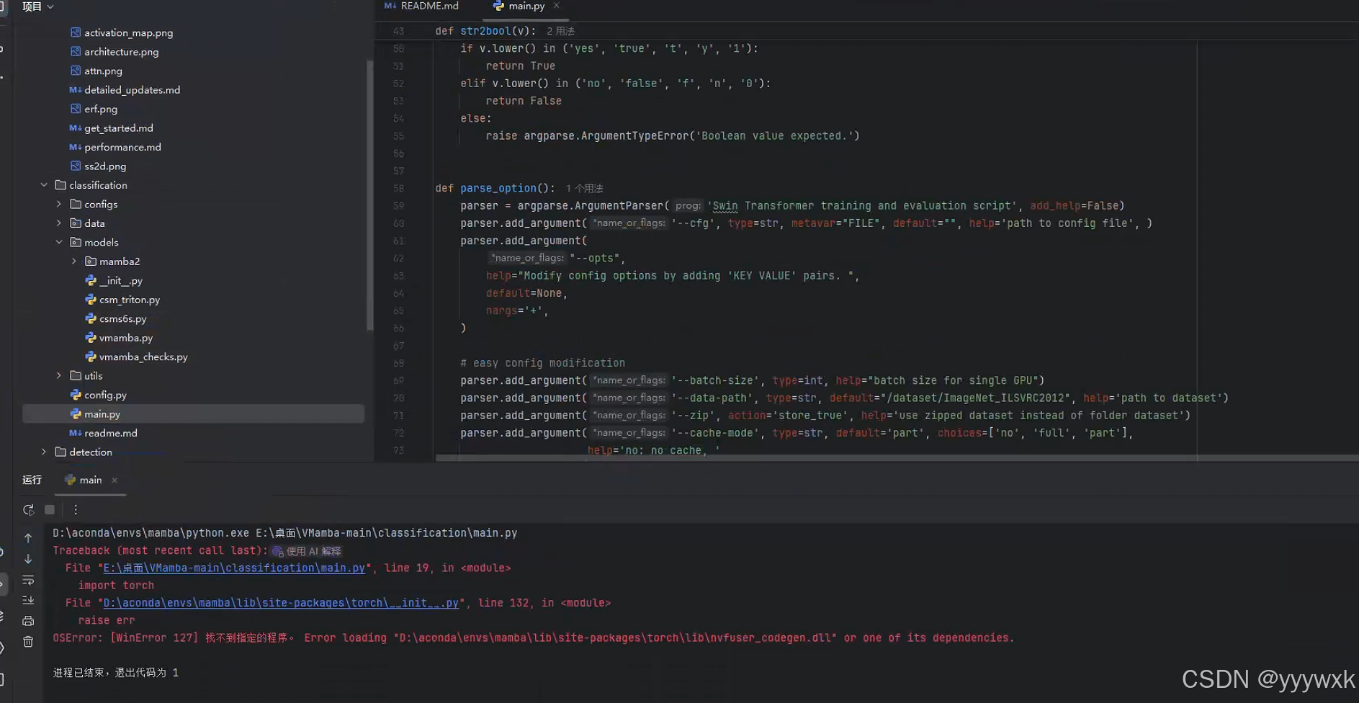Jump down the stack trace
Viewport: 1359px width, 703px height.
[28, 558]
